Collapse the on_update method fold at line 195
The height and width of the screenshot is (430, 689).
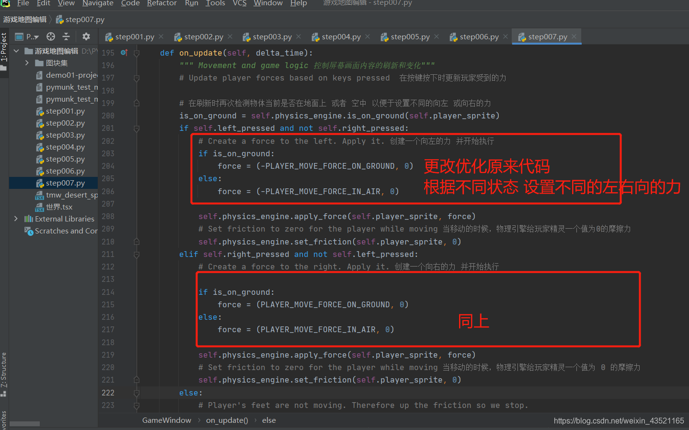pos(137,53)
